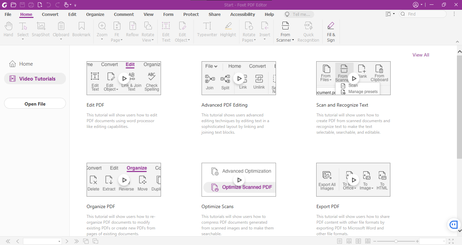The width and height of the screenshot is (462, 245).
Task: Click the Redo arrow in title bar
Action: click(57, 5)
